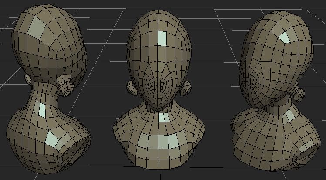Screen dimensions: 326x180
Task: Click the ear on the left back-view head
Action: [65, 85]
